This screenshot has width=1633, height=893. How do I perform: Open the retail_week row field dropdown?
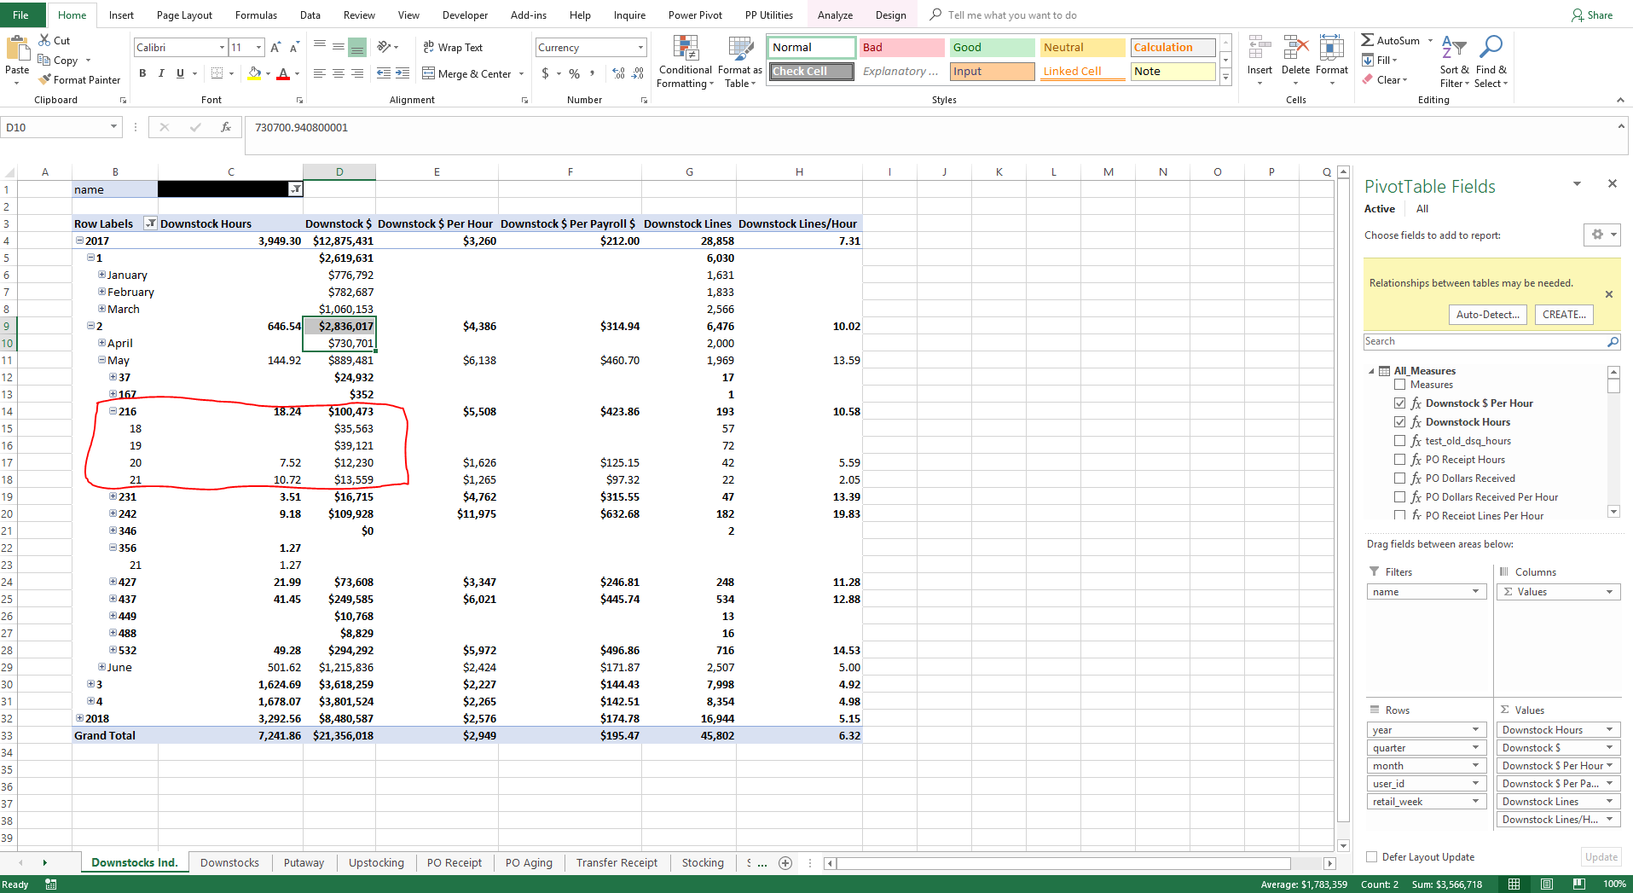[1475, 802]
